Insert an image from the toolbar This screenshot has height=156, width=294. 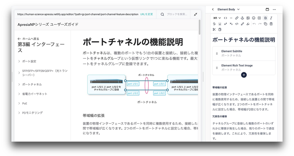click(x=248, y=18)
